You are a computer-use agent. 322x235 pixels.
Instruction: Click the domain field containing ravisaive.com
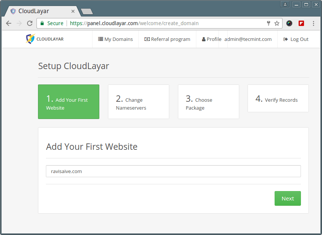173,171
